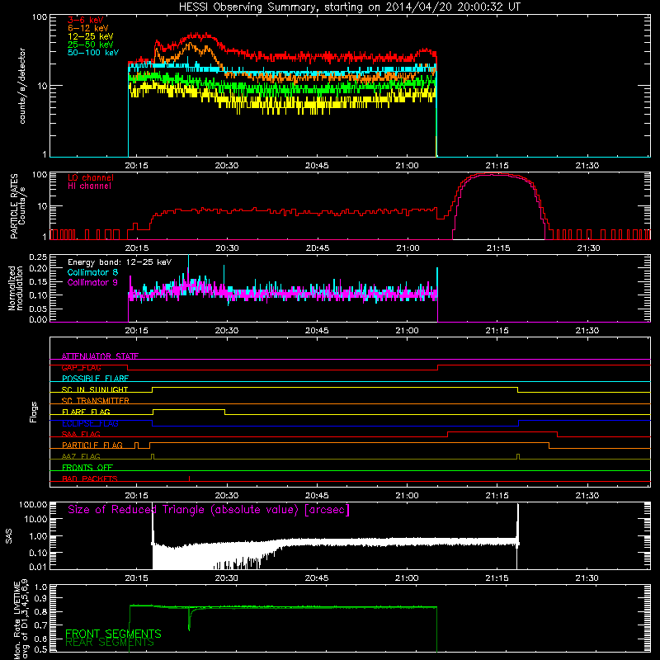This screenshot has width=660, height=660.
Task: Click the AAZ_FLAG label
Action: (x=81, y=456)
